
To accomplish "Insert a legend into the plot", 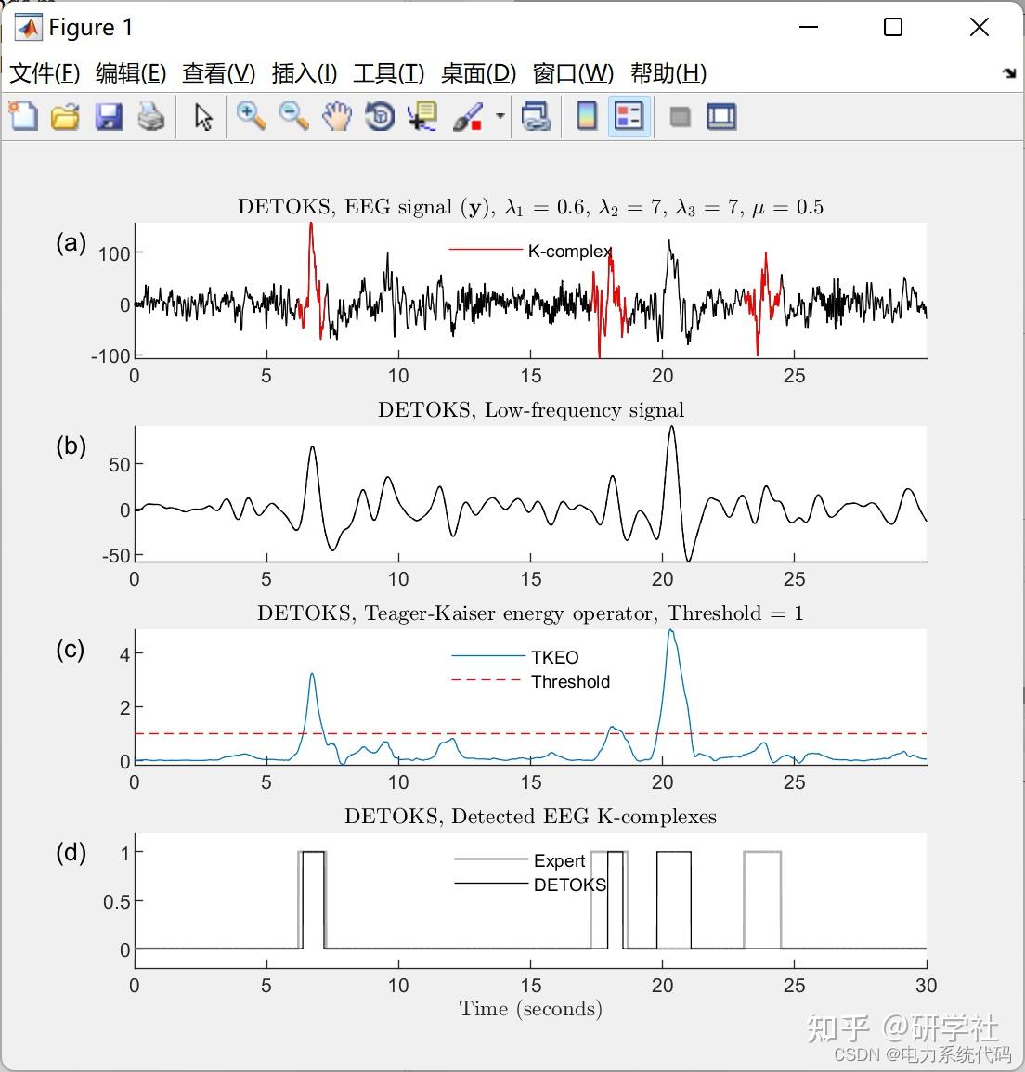I will 628,116.
